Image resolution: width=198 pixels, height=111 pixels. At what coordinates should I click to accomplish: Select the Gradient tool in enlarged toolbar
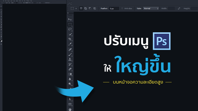(70, 74)
